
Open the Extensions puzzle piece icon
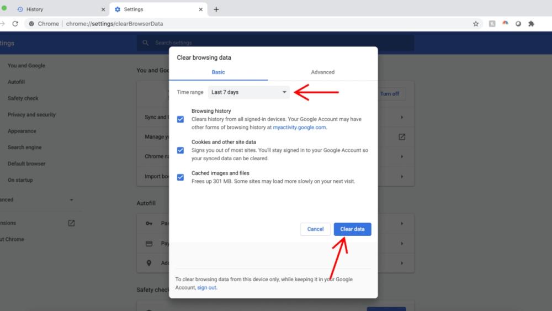[532, 24]
